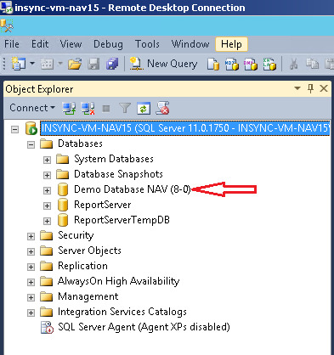Image resolution: width=334 pixels, height=355 pixels.
Task: Click the Stop square icon
Action: tap(106, 108)
